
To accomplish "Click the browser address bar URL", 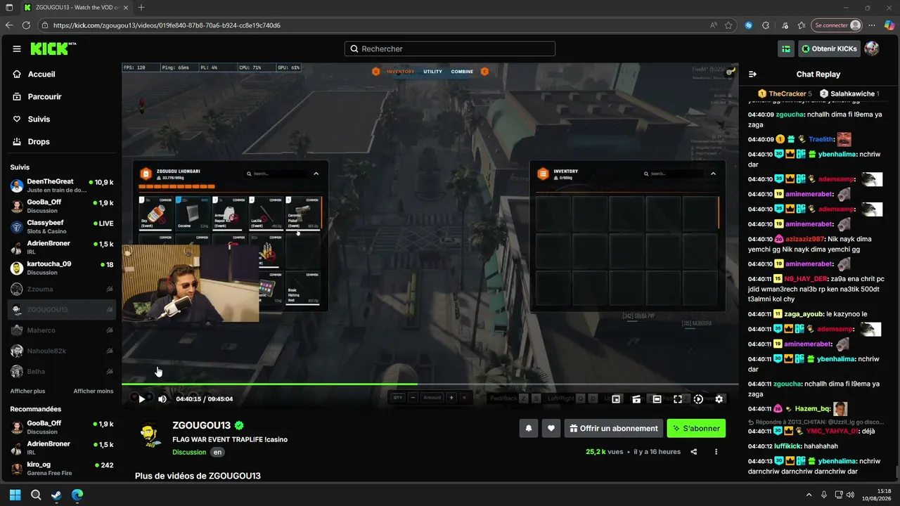I will (x=167, y=25).
